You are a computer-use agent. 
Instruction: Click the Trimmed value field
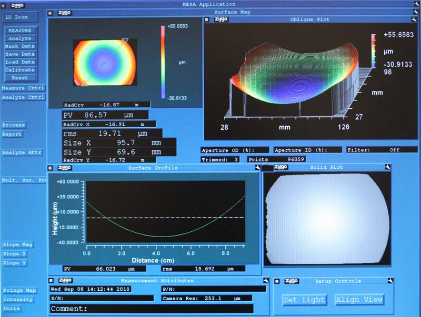click(220, 160)
